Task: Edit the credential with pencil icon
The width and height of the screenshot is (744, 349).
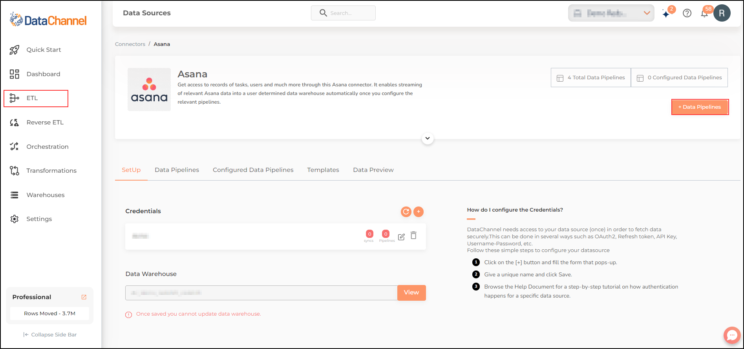Action: click(401, 237)
